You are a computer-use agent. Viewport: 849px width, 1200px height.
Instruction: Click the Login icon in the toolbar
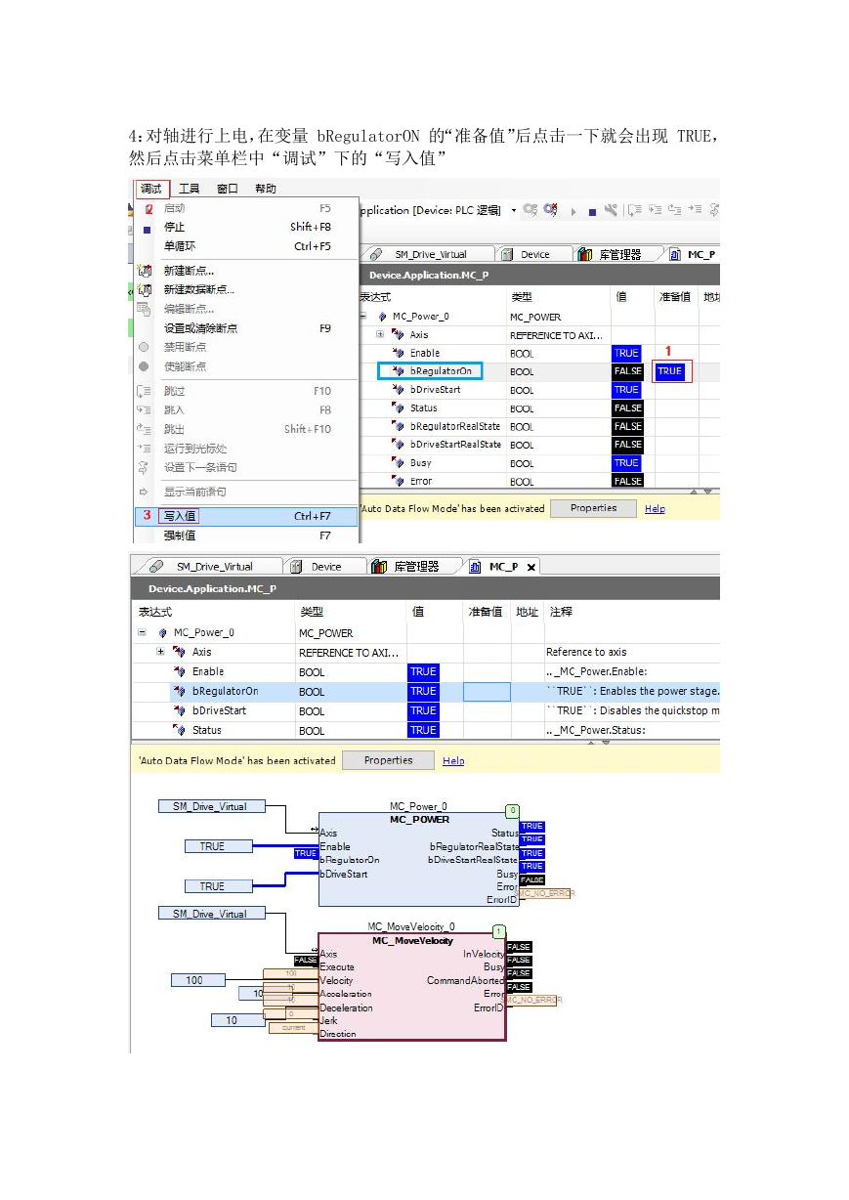click(531, 209)
